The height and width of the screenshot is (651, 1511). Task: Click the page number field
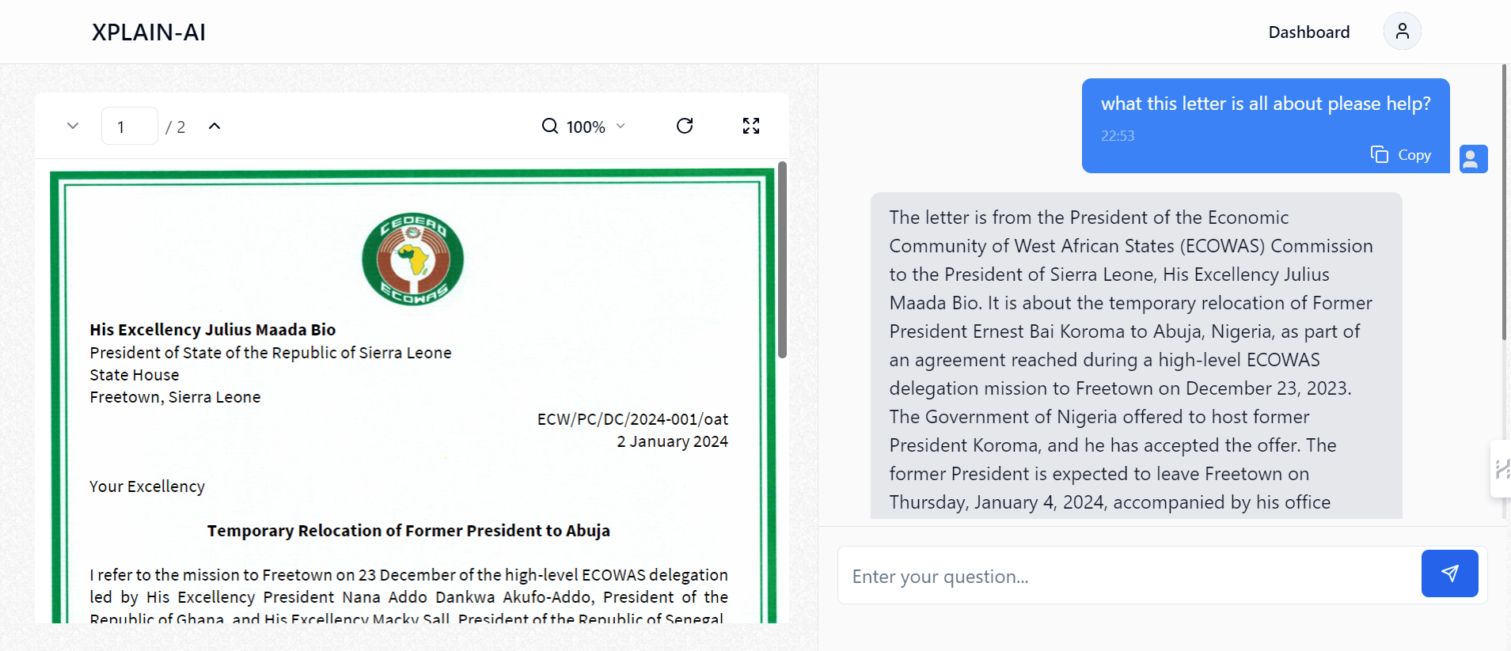[129, 127]
